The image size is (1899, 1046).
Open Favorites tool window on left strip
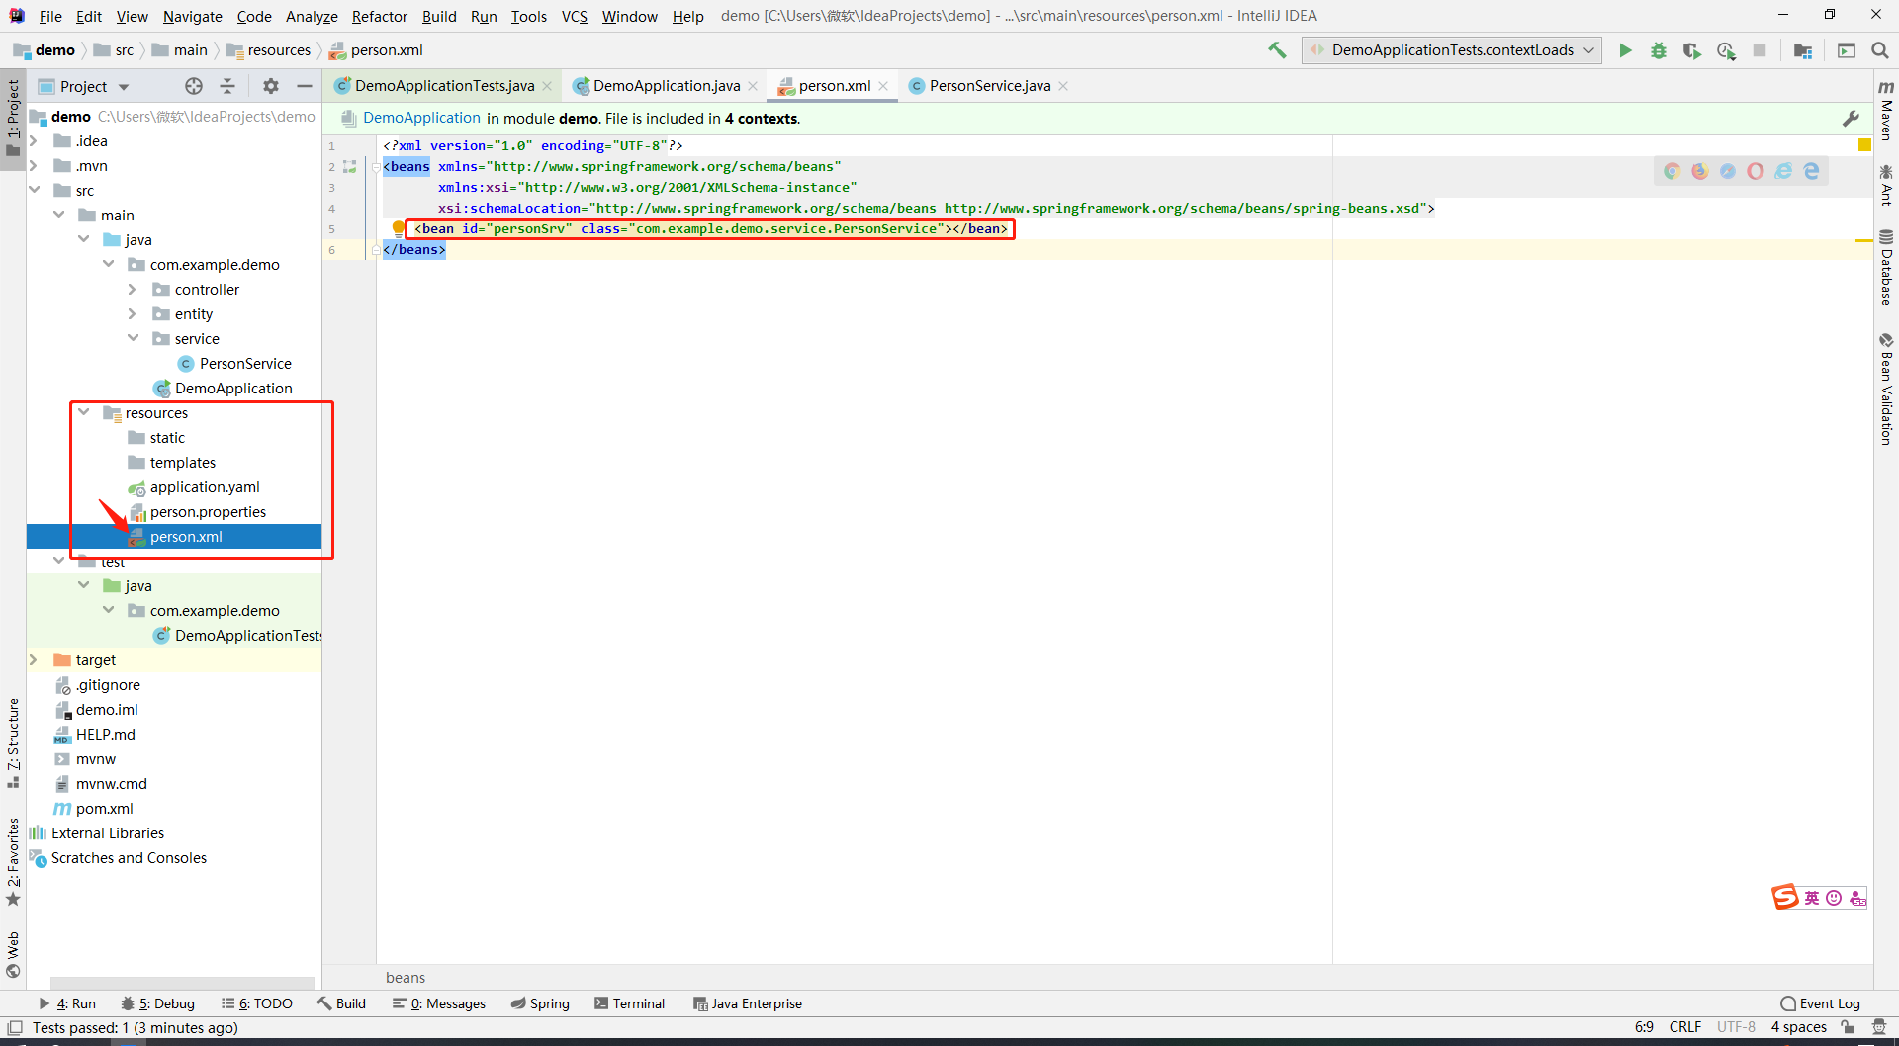(13, 860)
